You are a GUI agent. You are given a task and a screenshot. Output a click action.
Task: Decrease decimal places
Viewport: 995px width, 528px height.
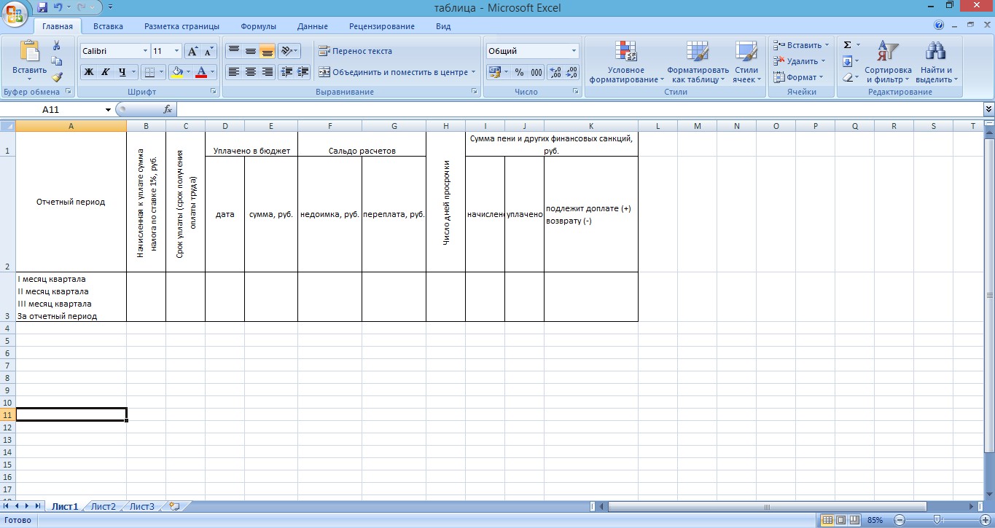click(x=571, y=72)
